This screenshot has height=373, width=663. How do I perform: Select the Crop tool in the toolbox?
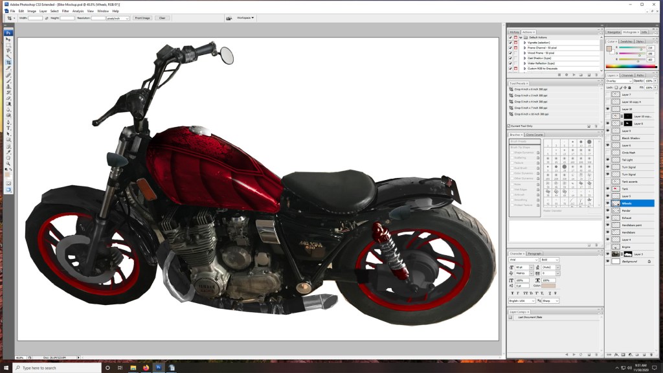(8, 63)
